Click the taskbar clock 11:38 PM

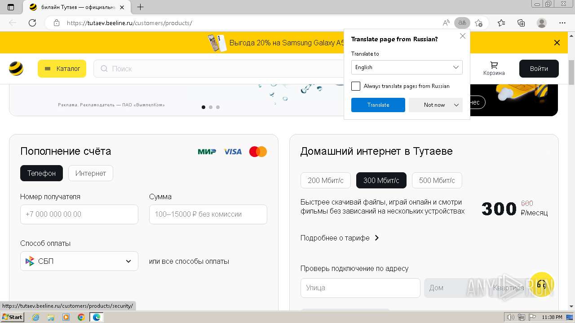(x=552, y=317)
